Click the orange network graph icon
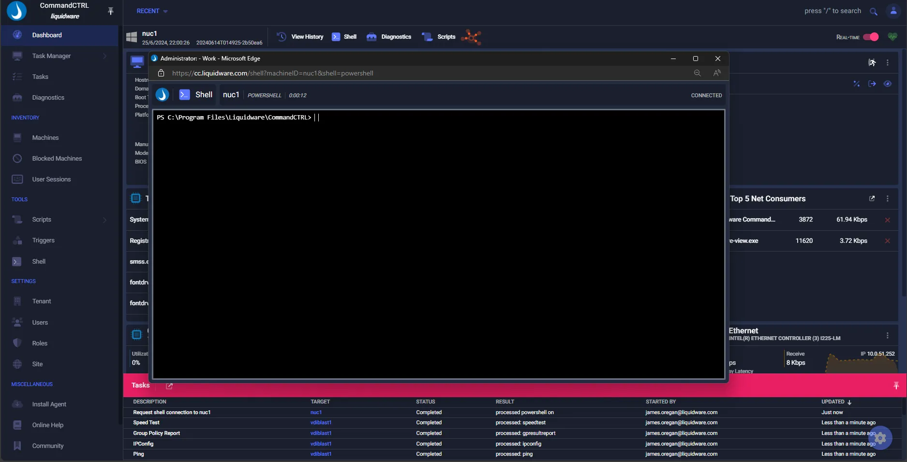The image size is (907, 462). click(x=471, y=37)
